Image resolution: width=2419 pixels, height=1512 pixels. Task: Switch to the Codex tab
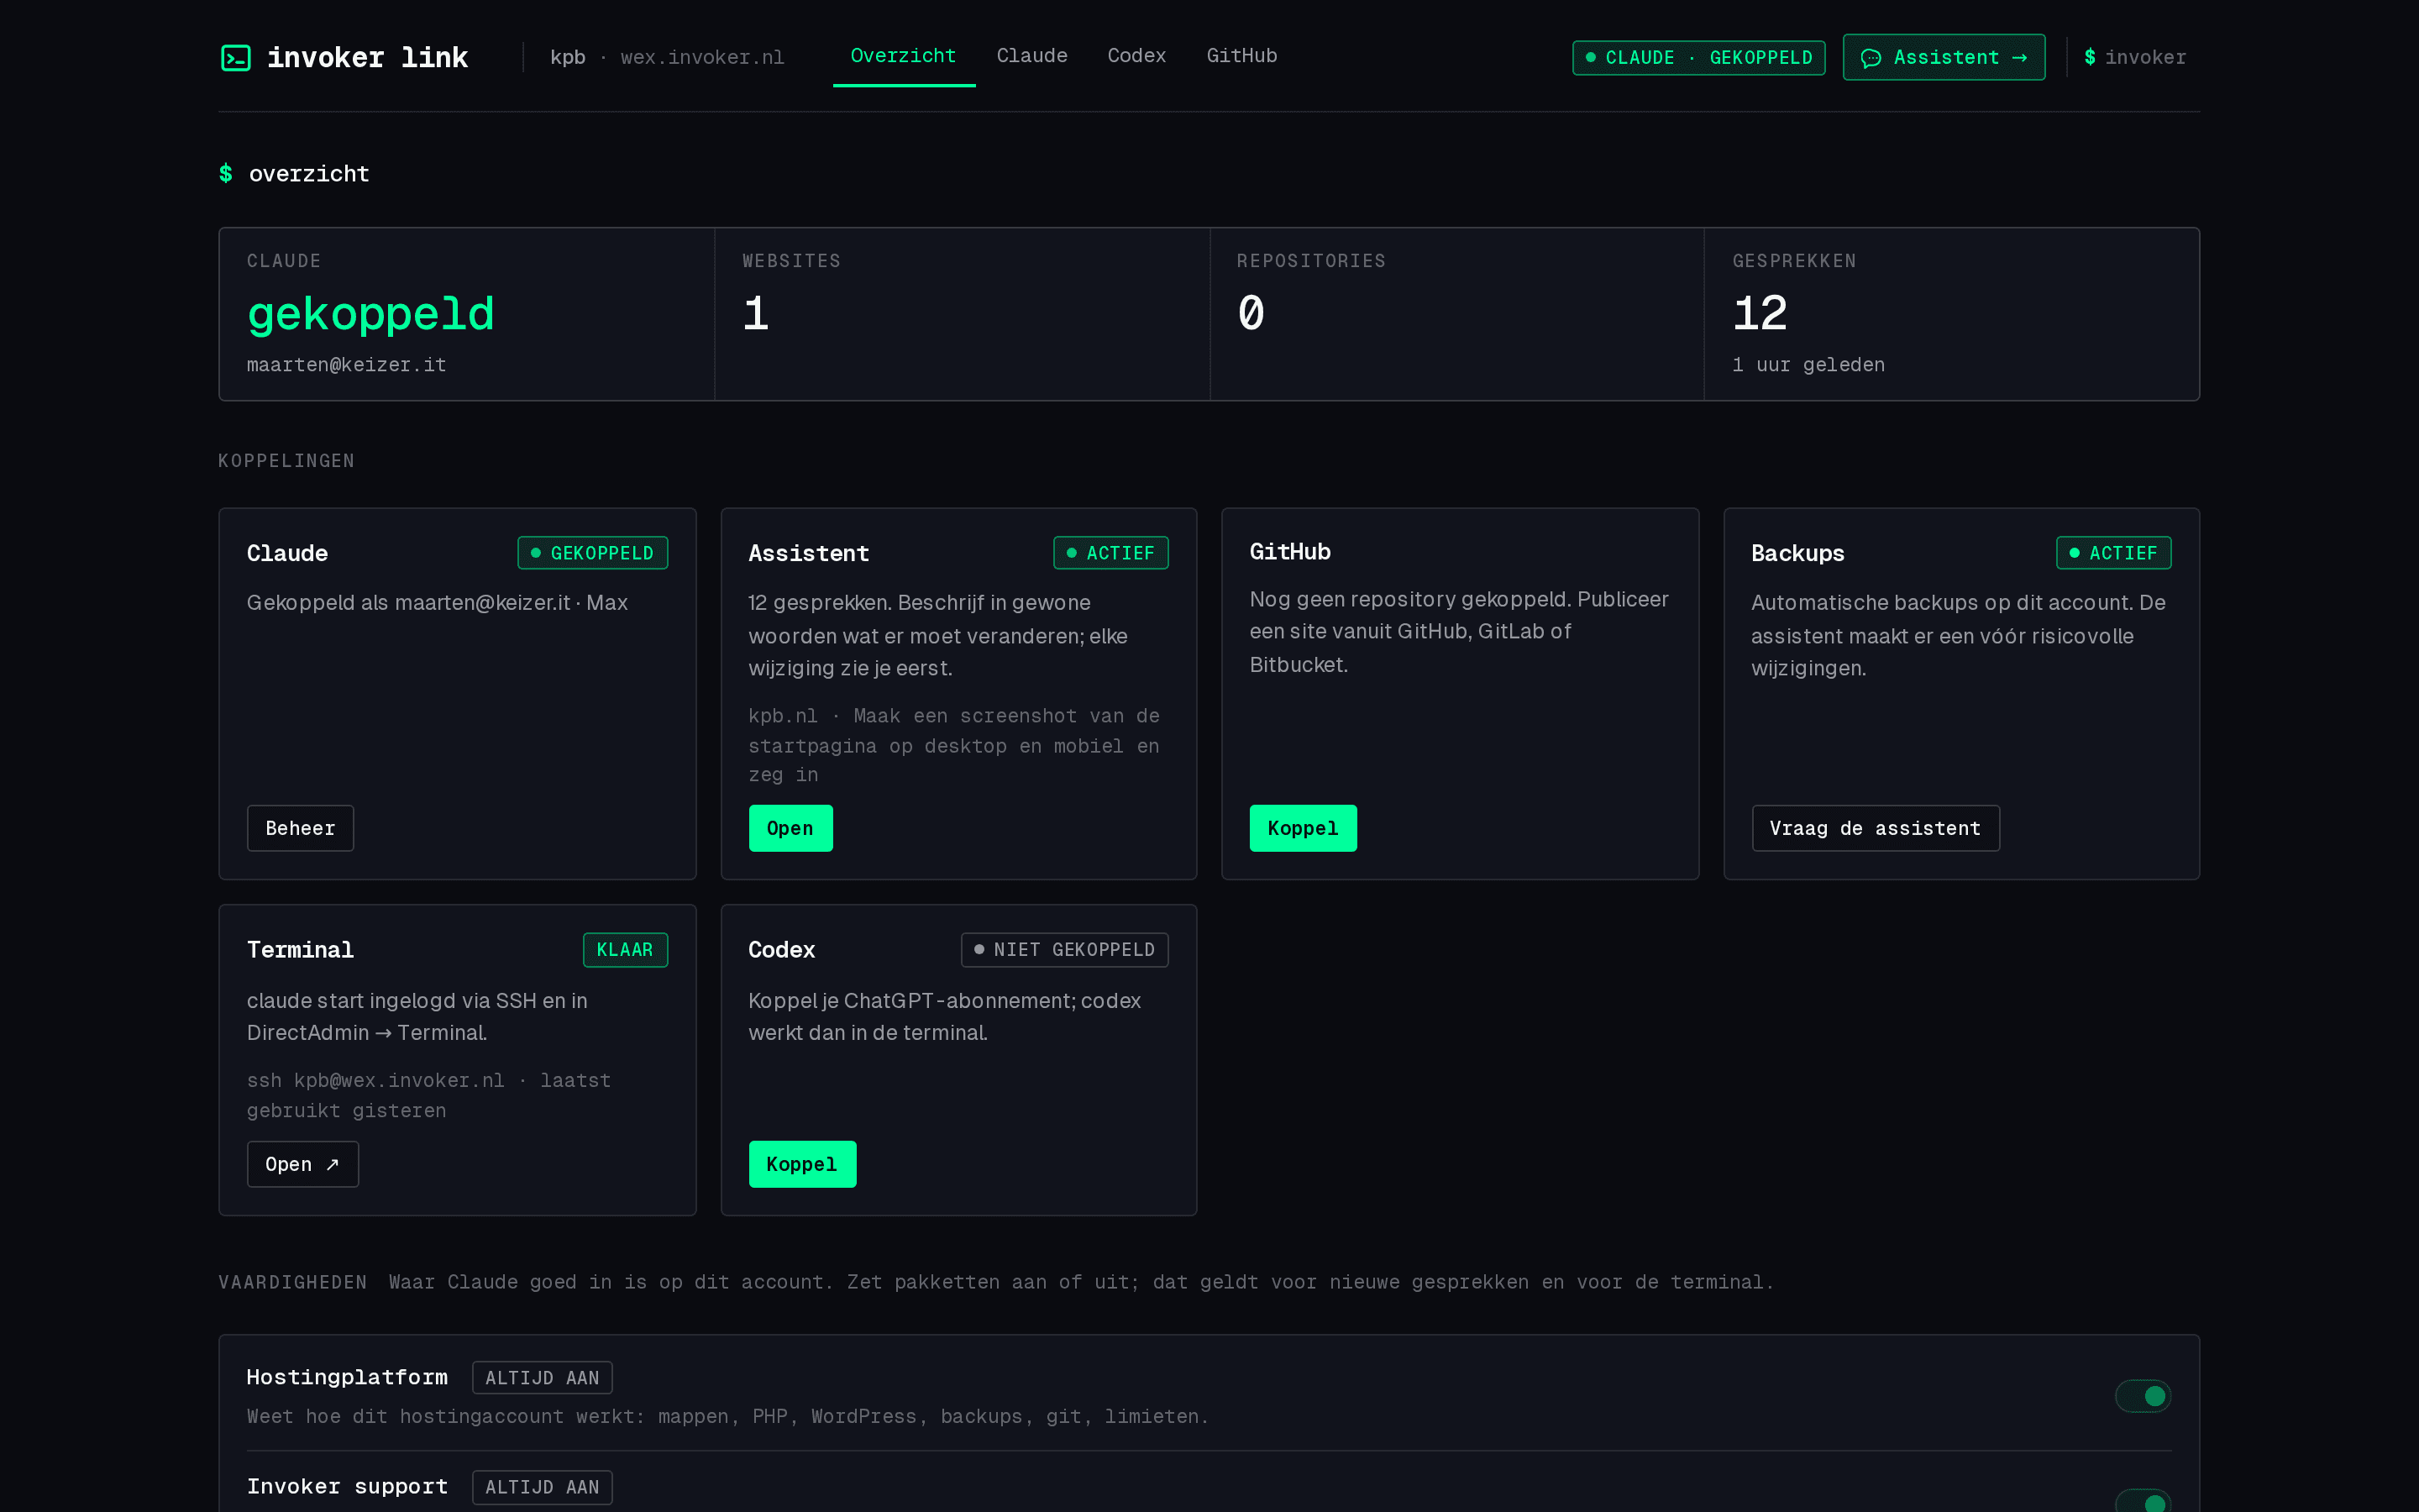point(1136,56)
